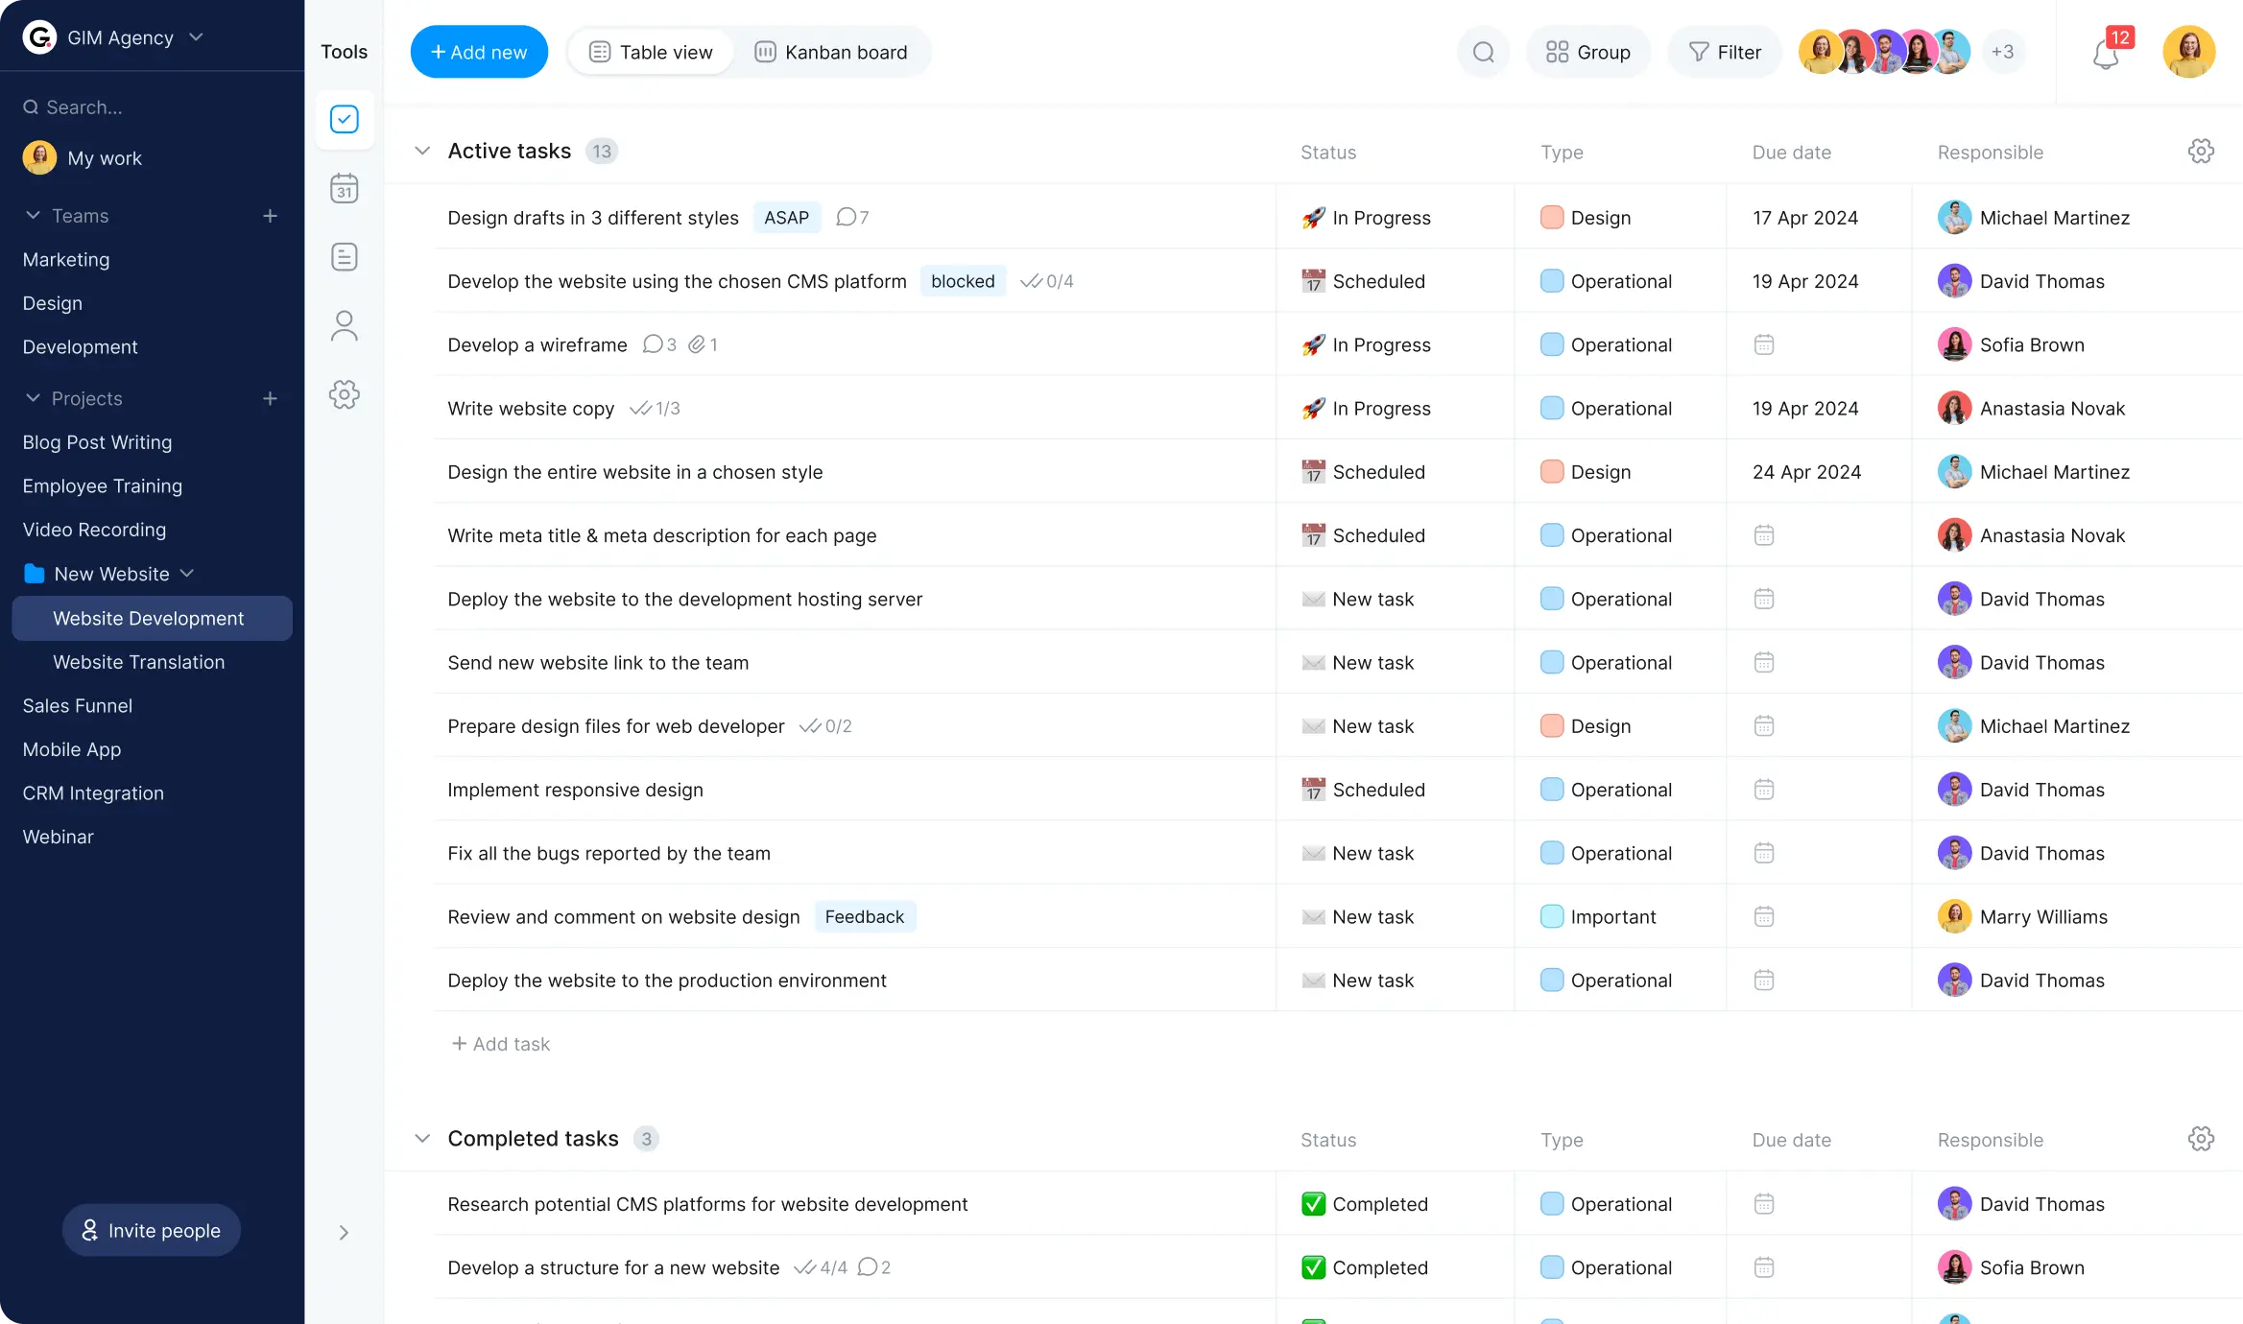This screenshot has height=1324, width=2243.
Task: Expand the sidebar tools arrow
Action: point(344,1233)
